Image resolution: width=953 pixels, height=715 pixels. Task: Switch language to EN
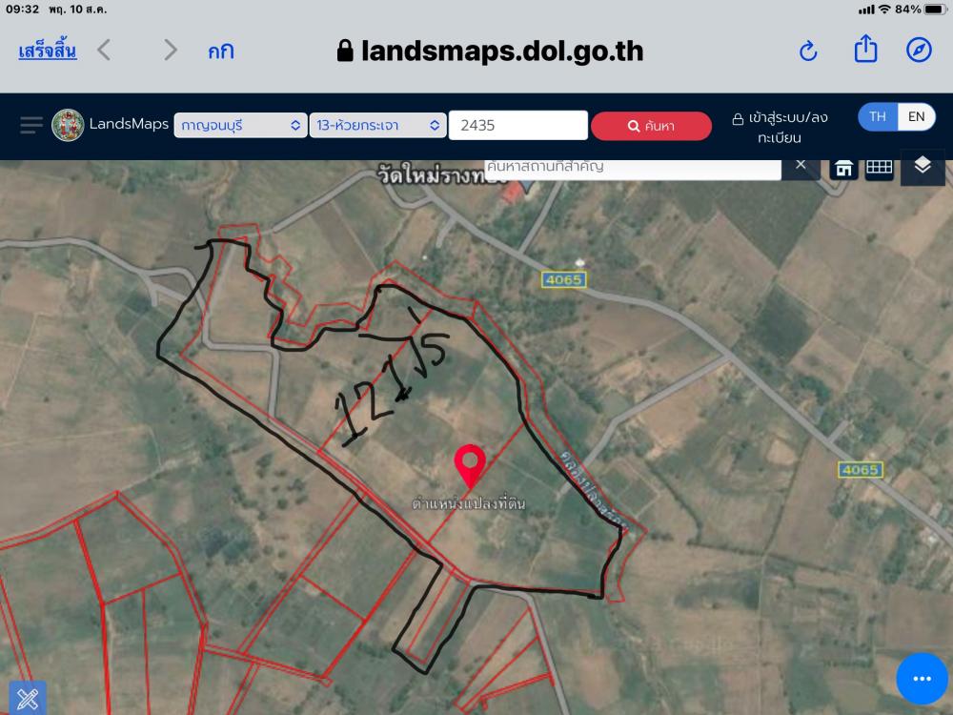tap(916, 116)
